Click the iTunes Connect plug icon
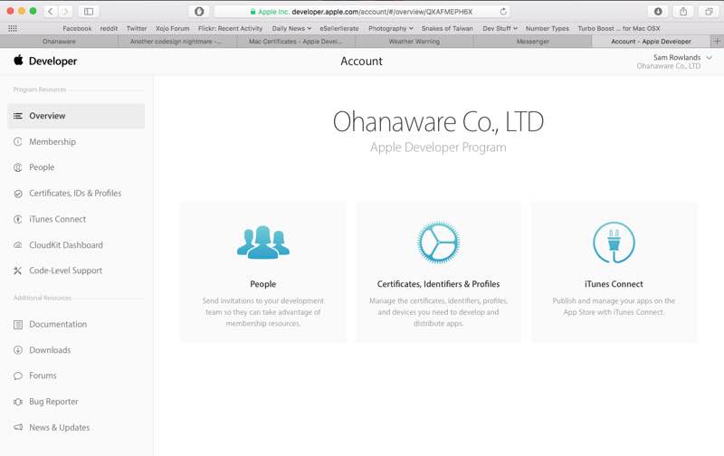 (x=614, y=242)
